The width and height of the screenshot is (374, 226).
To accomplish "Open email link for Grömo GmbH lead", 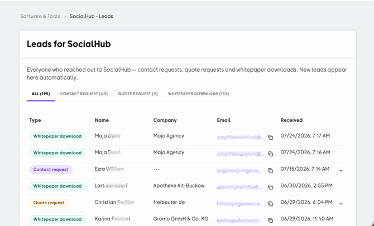I will [x=239, y=220].
